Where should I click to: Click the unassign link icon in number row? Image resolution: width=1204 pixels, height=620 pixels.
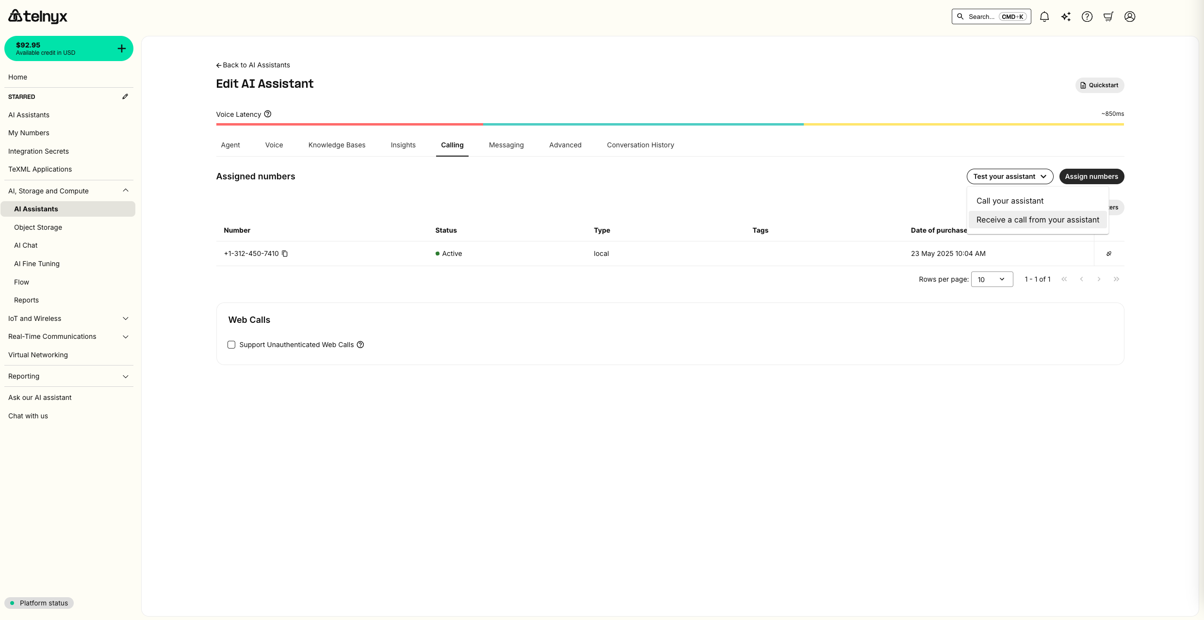(x=1109, y=254)
